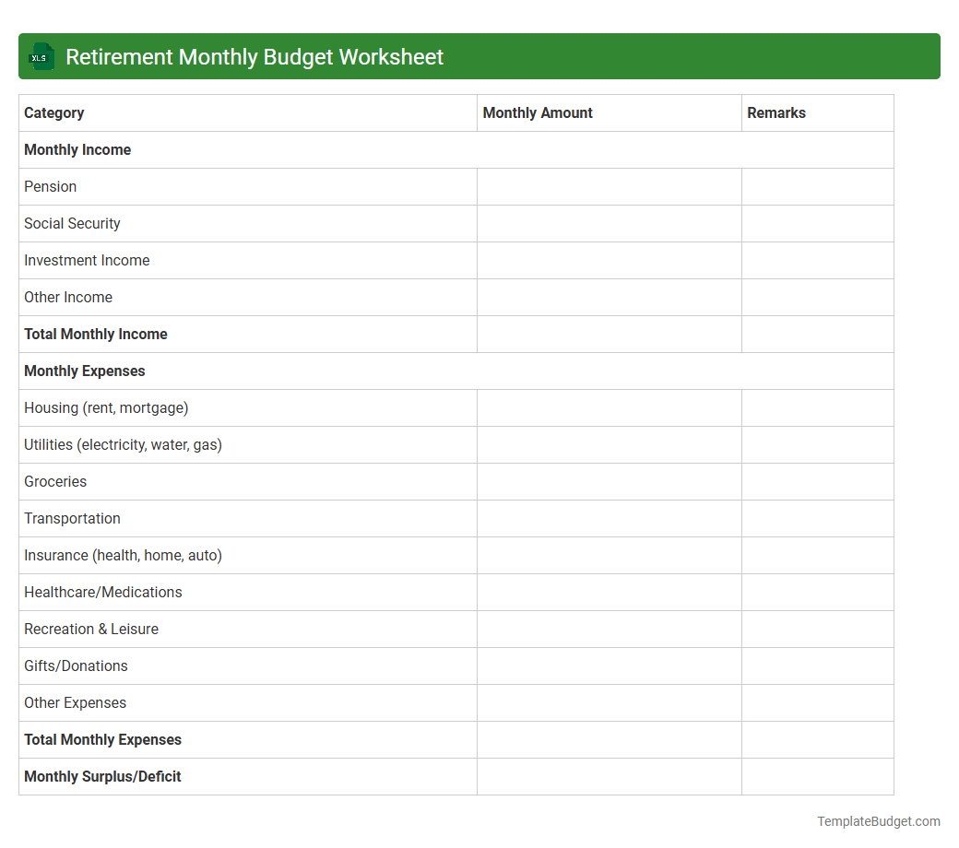Click the Total Monthly Income row
The height and width of the screenshot is (848, 959).
point(95,334)
